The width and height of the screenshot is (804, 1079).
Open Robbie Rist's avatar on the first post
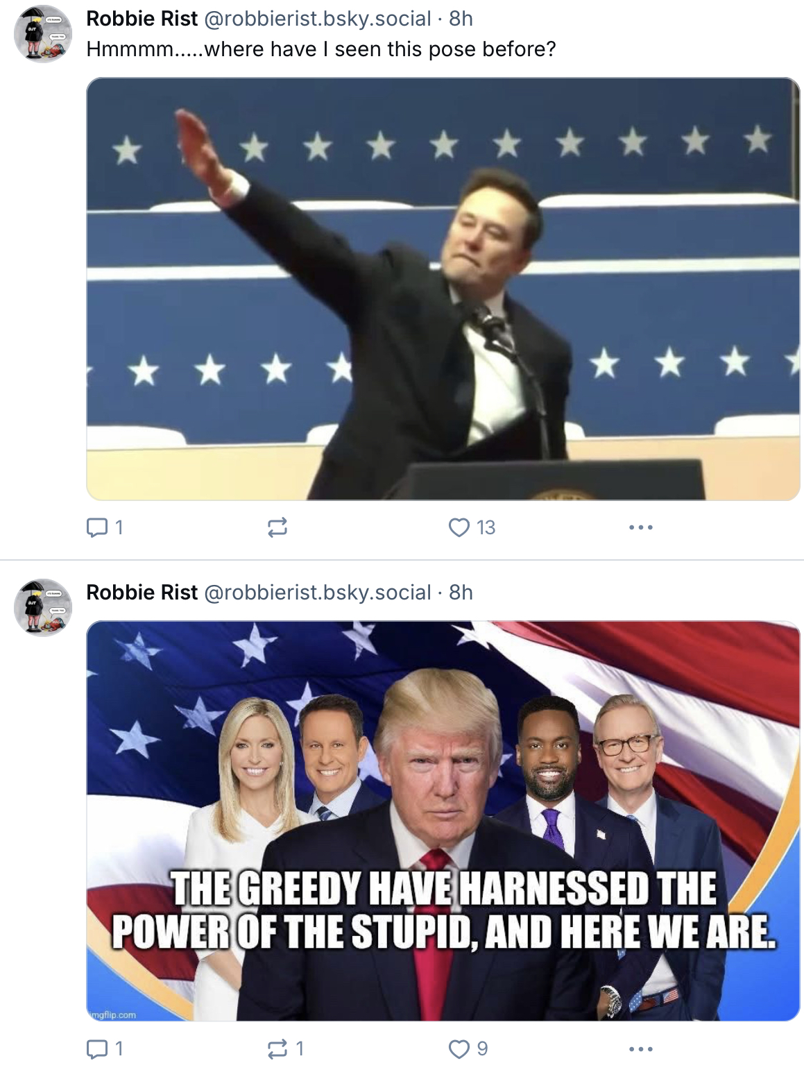click(43, 34)
